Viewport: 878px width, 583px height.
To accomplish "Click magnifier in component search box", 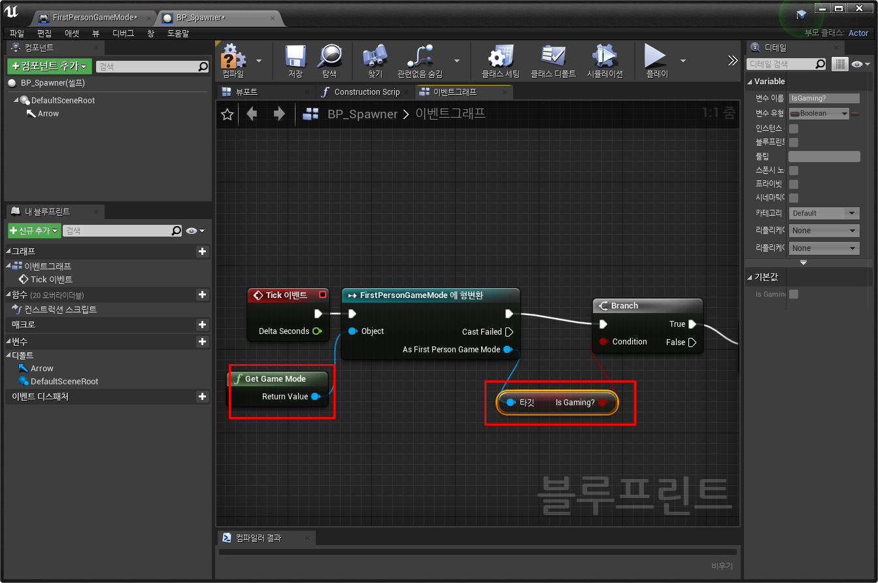I will [x=203, y=67].
